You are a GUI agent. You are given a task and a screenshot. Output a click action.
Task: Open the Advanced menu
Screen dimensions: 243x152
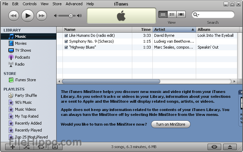(x=74, y=4)
